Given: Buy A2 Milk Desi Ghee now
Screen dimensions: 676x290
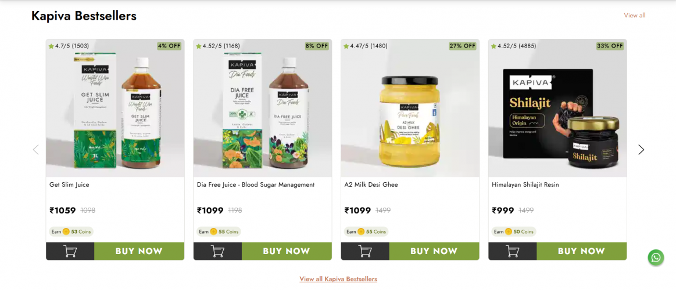Looking at the screenshot, I should pyautogui.click(x=434, y=251).
